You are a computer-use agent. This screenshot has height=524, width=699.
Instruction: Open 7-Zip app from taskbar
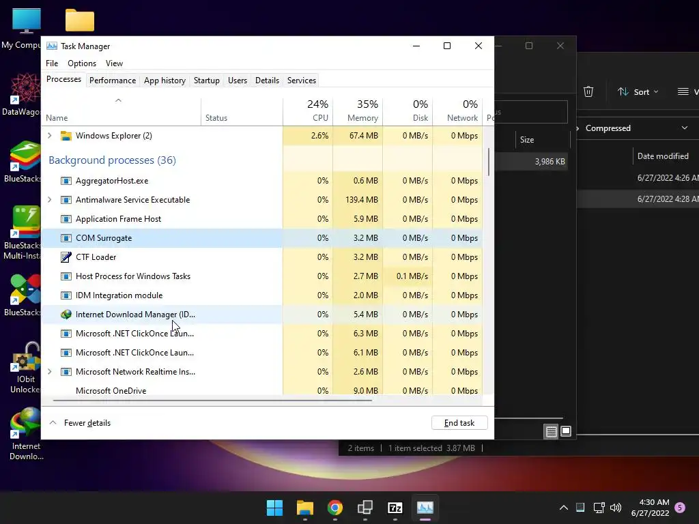(x=395, y=508)
